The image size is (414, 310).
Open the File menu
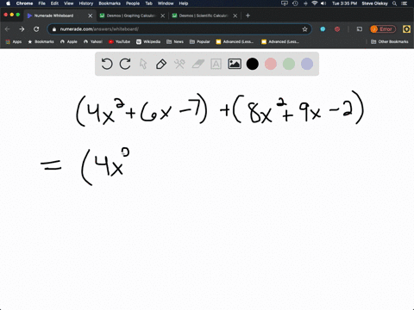tap(42, 3)
